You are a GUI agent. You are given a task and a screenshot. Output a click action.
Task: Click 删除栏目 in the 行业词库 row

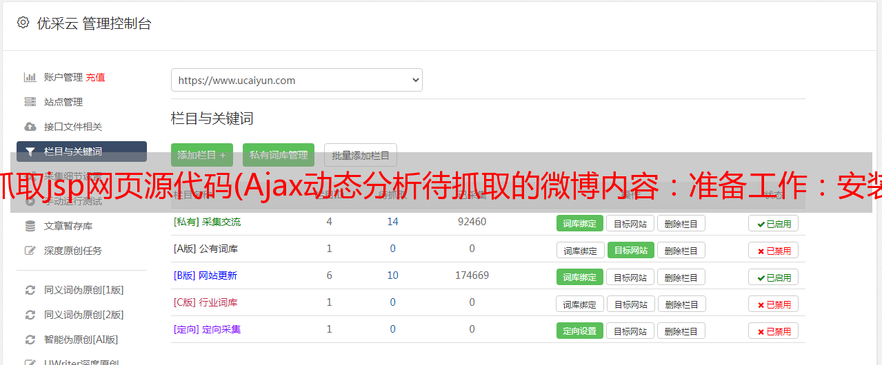click(x=681, y=304)
